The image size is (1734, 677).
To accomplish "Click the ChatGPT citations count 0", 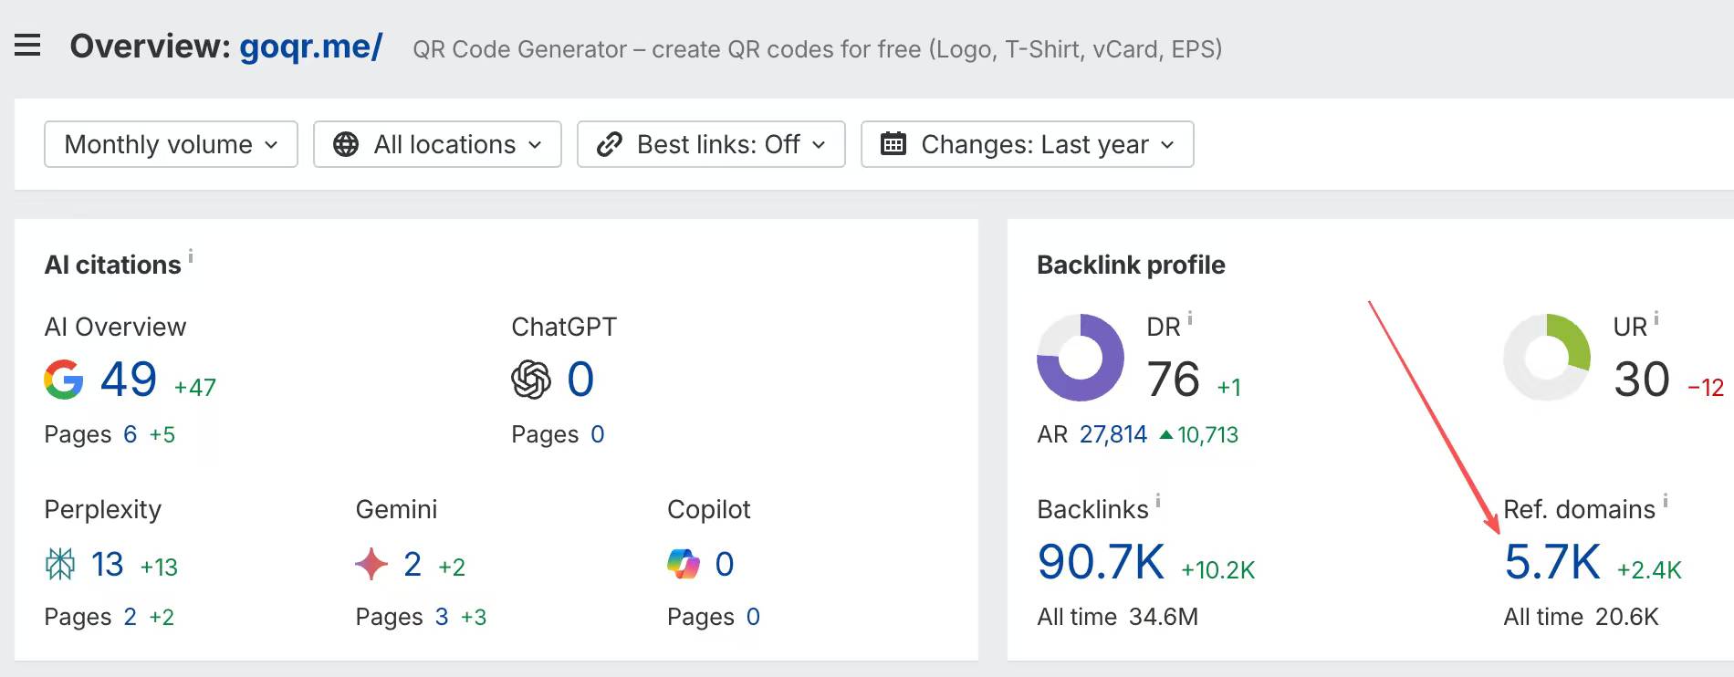I will (x=580, y=380).
